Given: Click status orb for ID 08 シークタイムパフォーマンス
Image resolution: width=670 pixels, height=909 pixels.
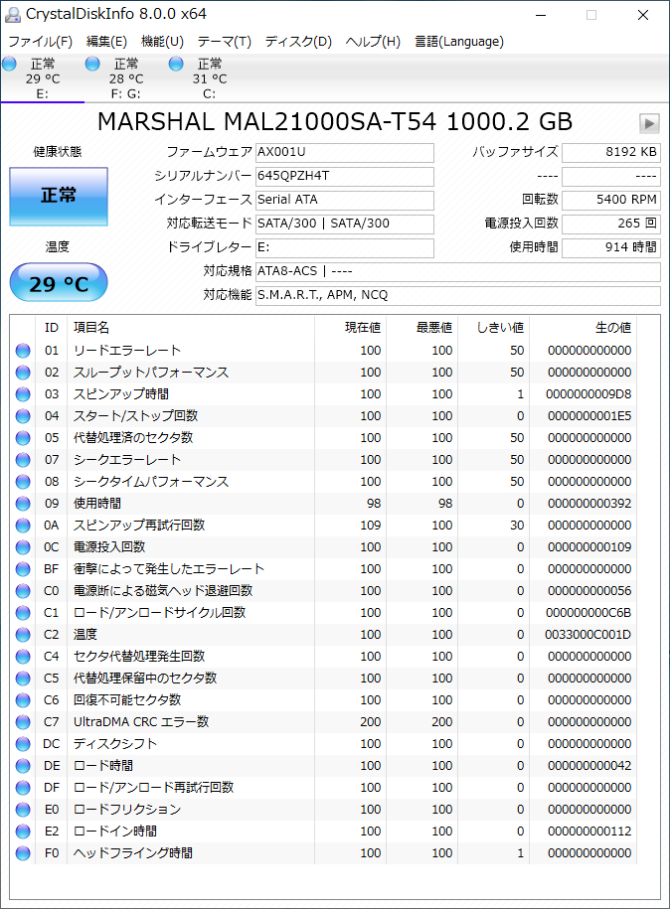Looking at the screenshot, I should (23, 482).
